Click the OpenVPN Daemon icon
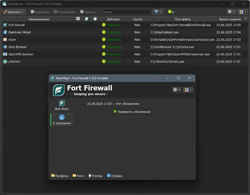Viewport: 250px width, 195px height. 5,54
